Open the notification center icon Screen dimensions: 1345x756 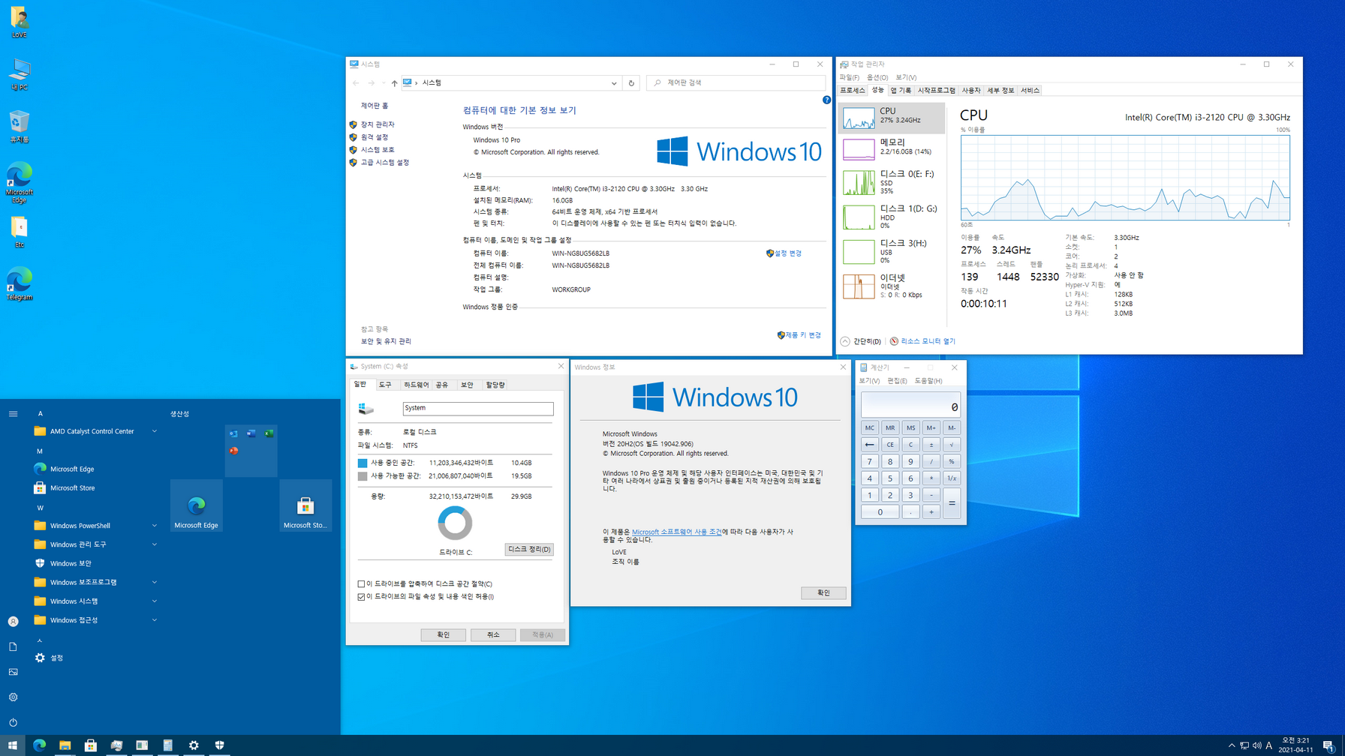[1328, 745]
